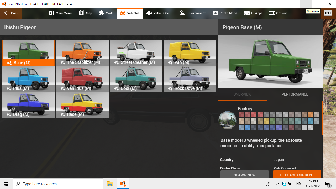Select the Base (M) pigeon configuration

[x=28, y=52]
